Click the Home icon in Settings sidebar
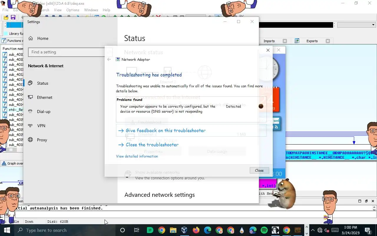This screenshot has width=377, height=236. [30, 38]
